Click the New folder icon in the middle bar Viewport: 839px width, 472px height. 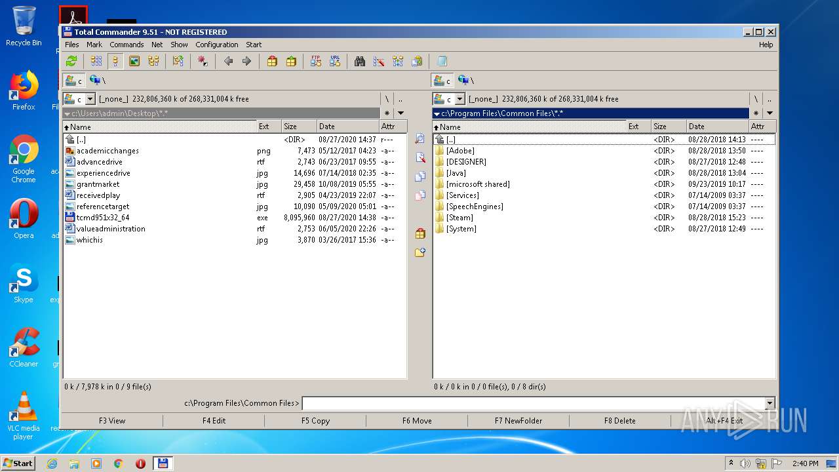click(x=420, y=252)
